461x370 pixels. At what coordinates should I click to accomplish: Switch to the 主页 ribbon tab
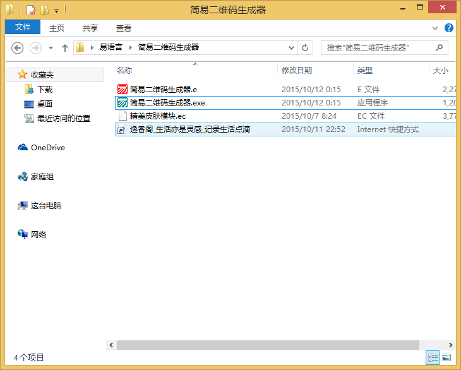point(57,28)
